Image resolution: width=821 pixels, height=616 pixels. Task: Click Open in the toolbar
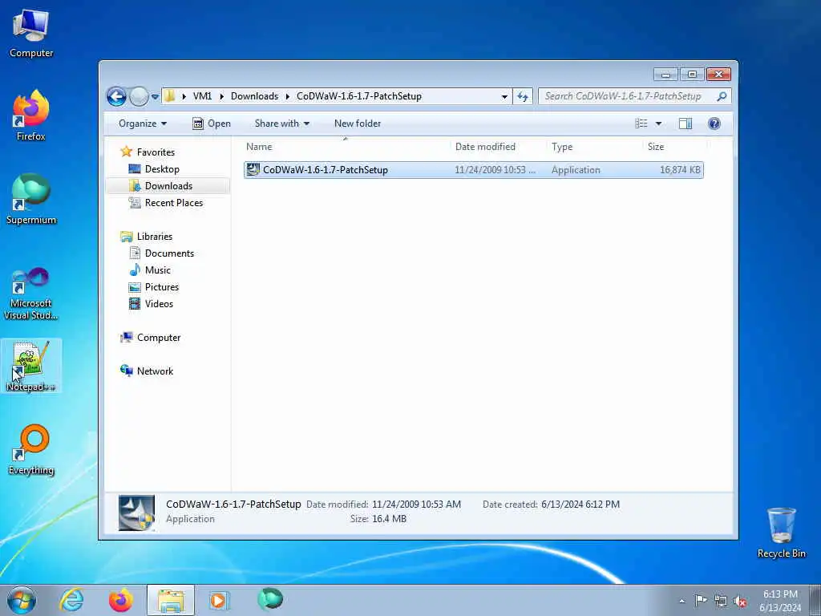(212, 124)
